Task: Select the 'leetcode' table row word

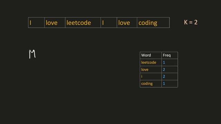Action: 148,62
